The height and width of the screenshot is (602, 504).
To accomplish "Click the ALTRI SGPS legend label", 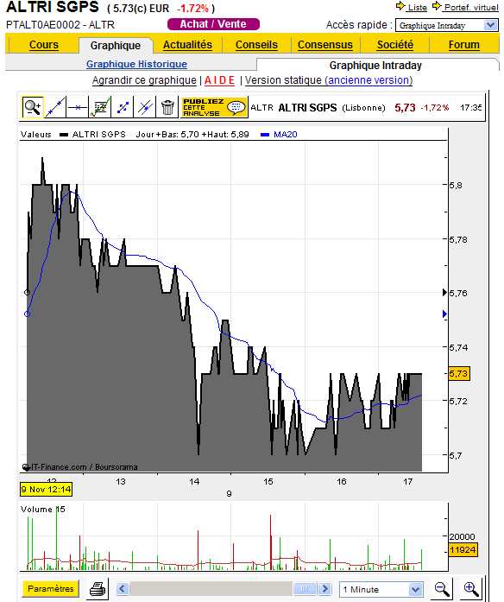I will 99,135.
